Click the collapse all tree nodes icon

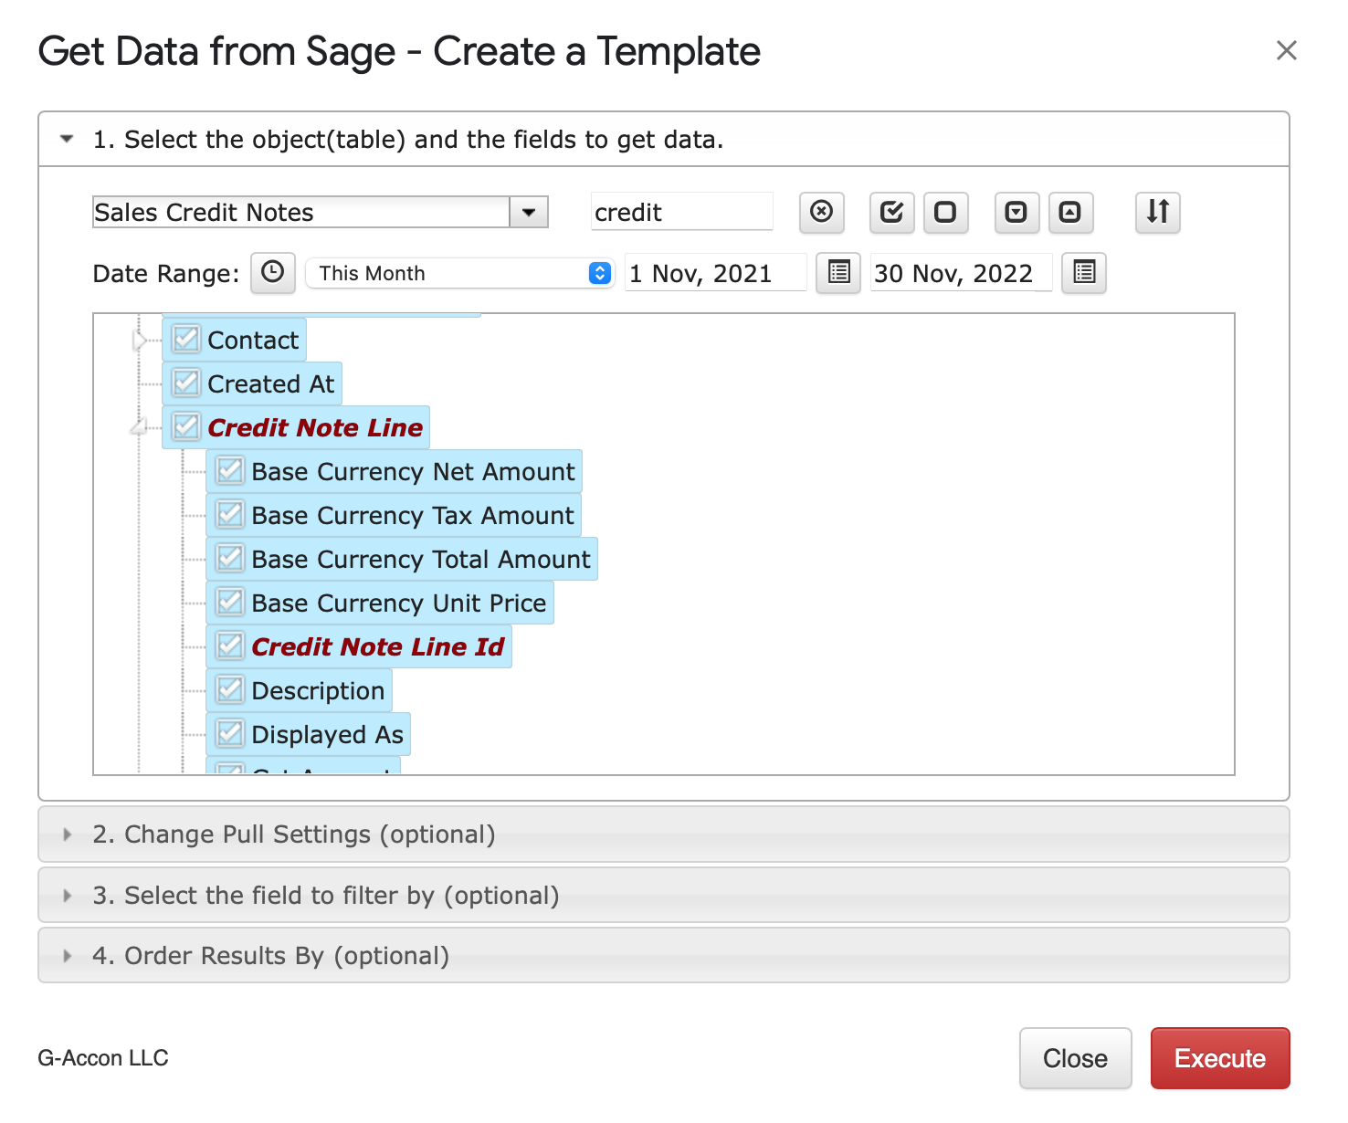pyautogui.click(x=1070, y=212)
